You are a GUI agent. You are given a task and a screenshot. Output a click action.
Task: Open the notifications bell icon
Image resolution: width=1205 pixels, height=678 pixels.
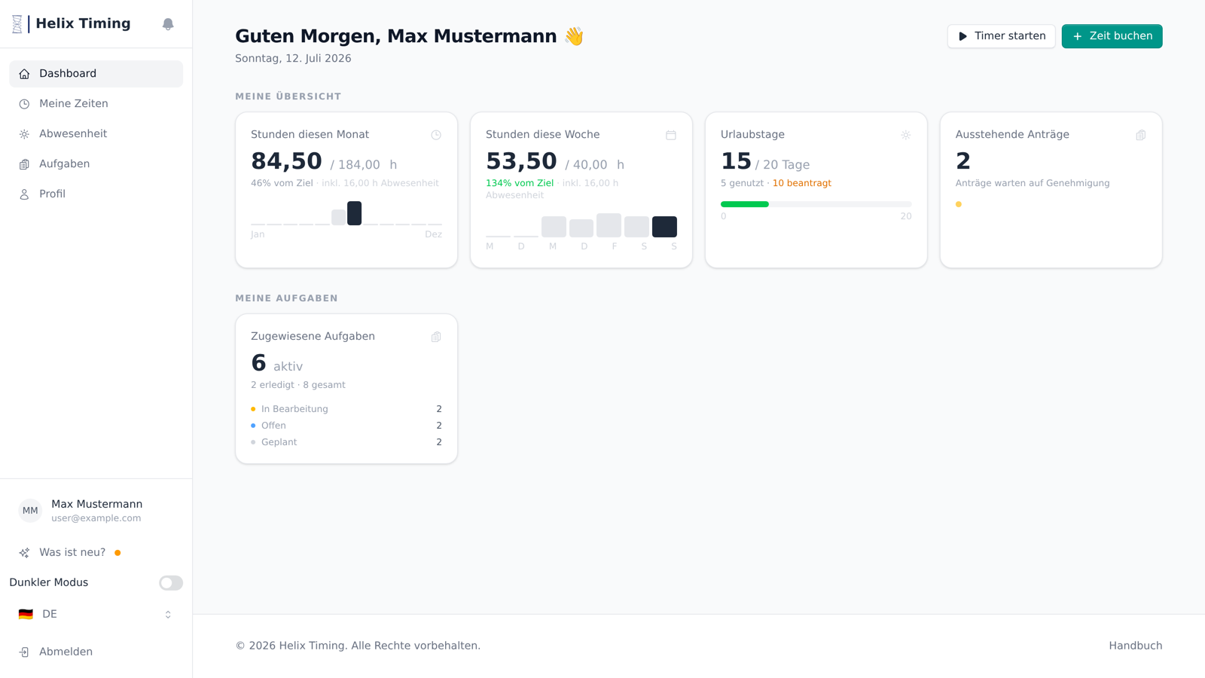click(x=168, y=24)
